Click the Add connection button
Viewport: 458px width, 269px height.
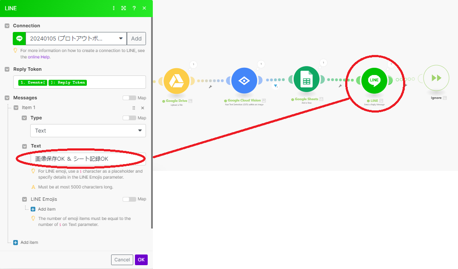(136, 39)
